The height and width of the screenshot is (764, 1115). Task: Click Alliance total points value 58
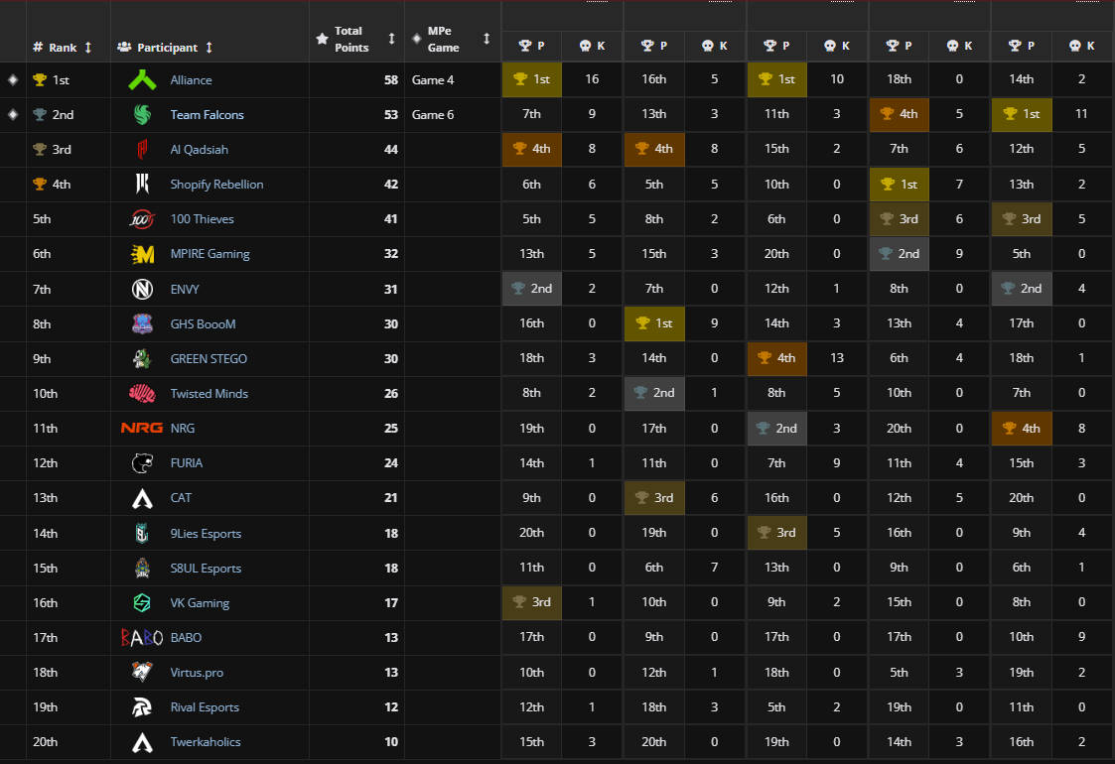pos(391,79)
